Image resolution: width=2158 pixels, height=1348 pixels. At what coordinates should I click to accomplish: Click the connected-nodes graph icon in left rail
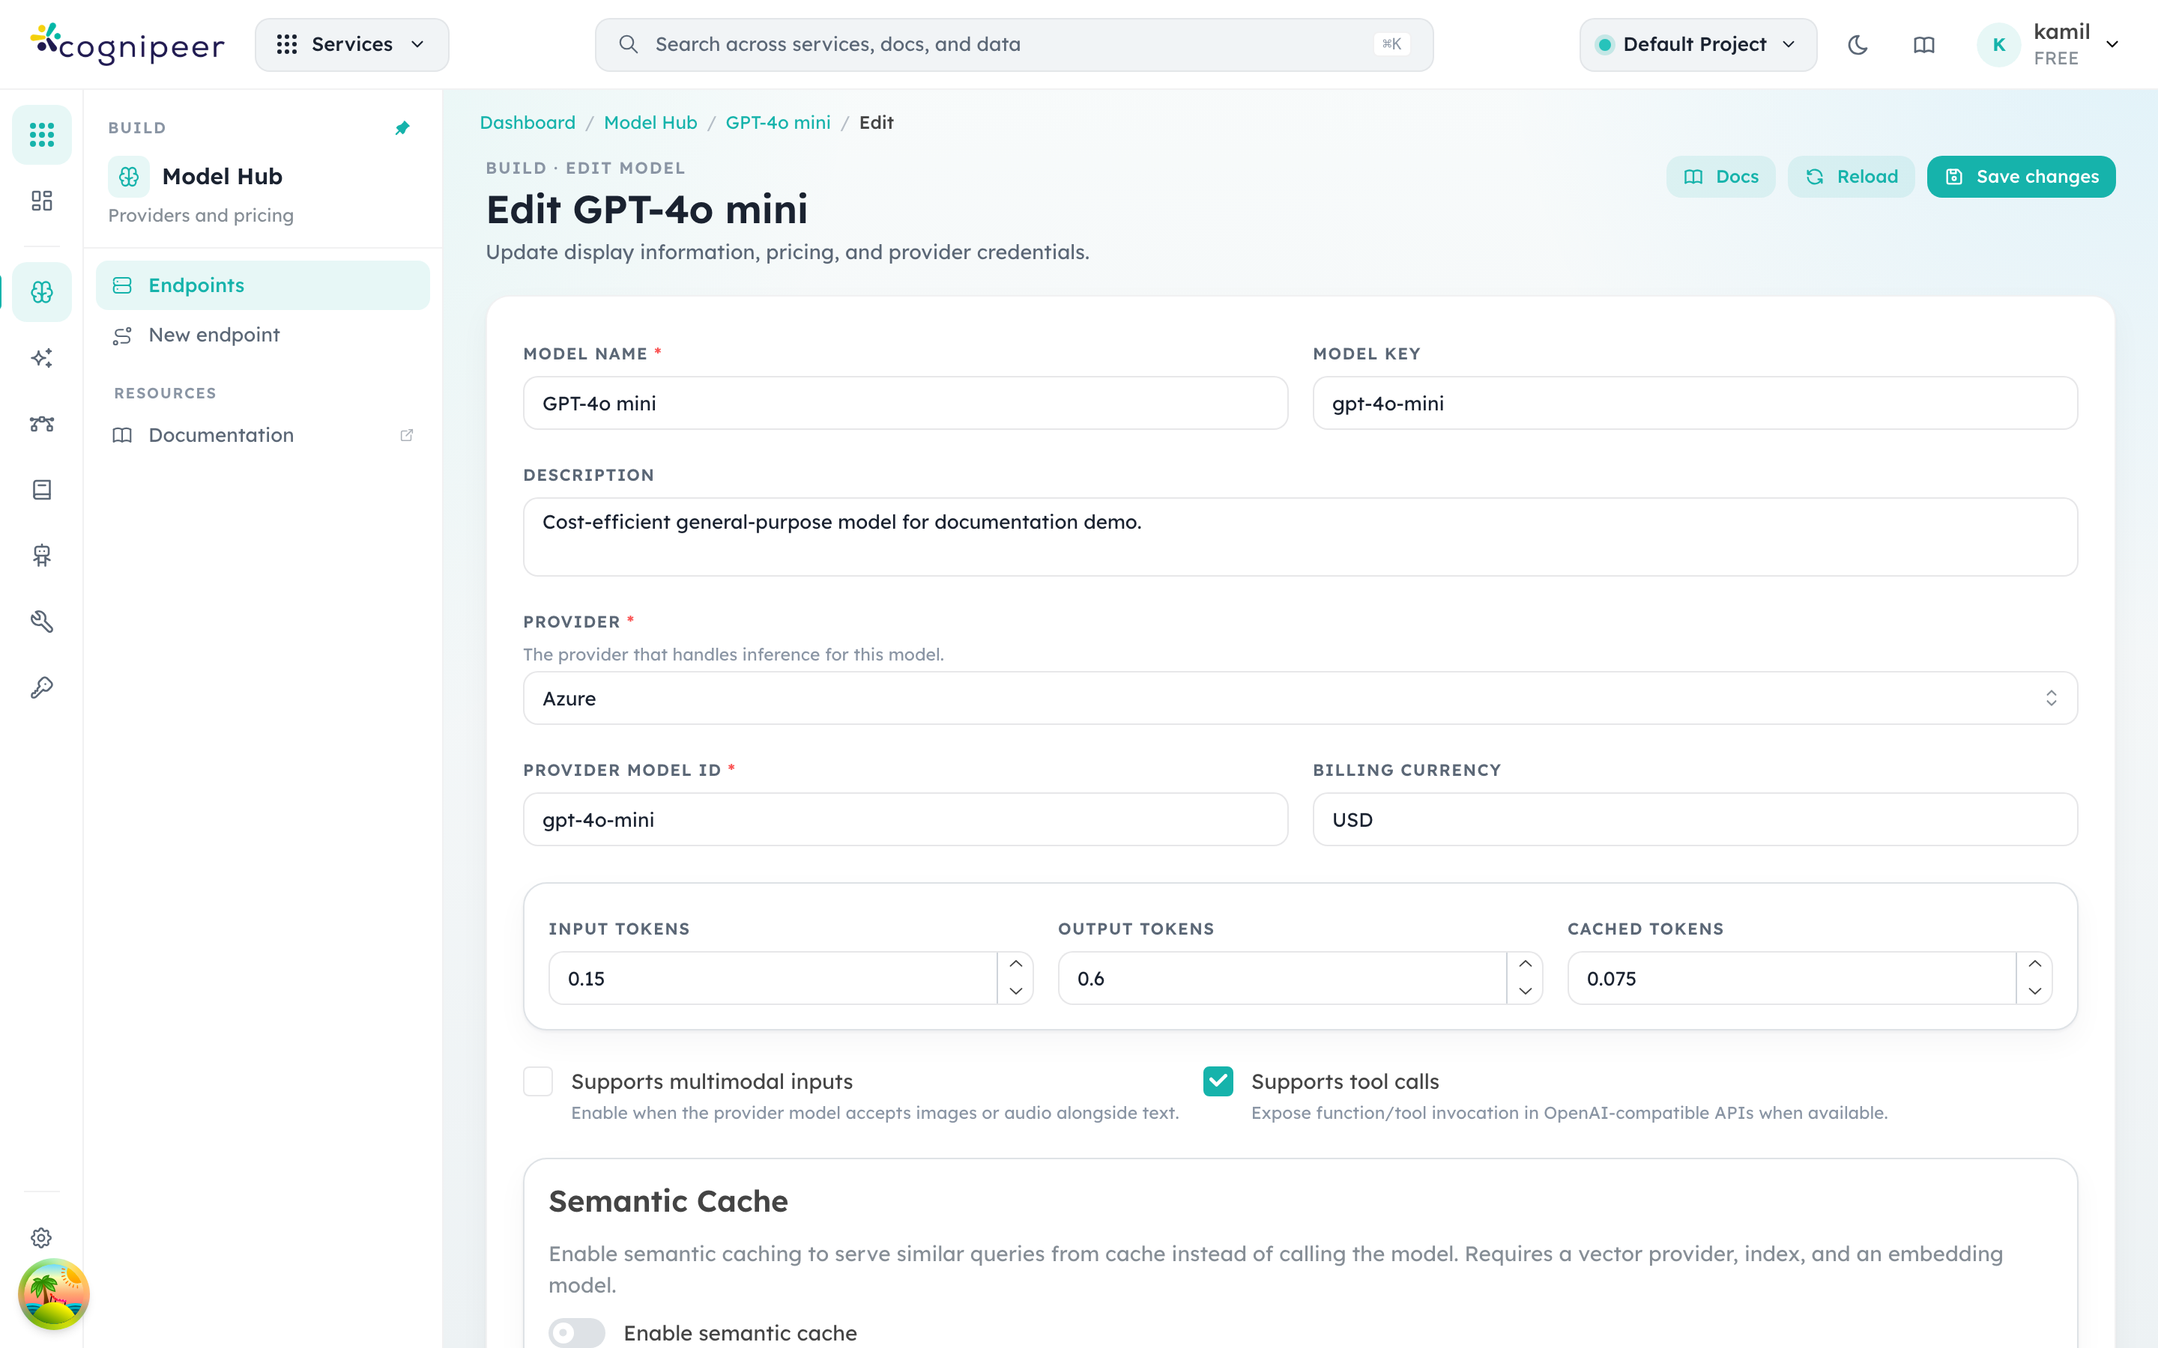click(x=42, y=423)
